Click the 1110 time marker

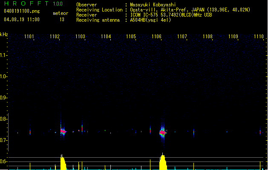click(x=259, y=37)
